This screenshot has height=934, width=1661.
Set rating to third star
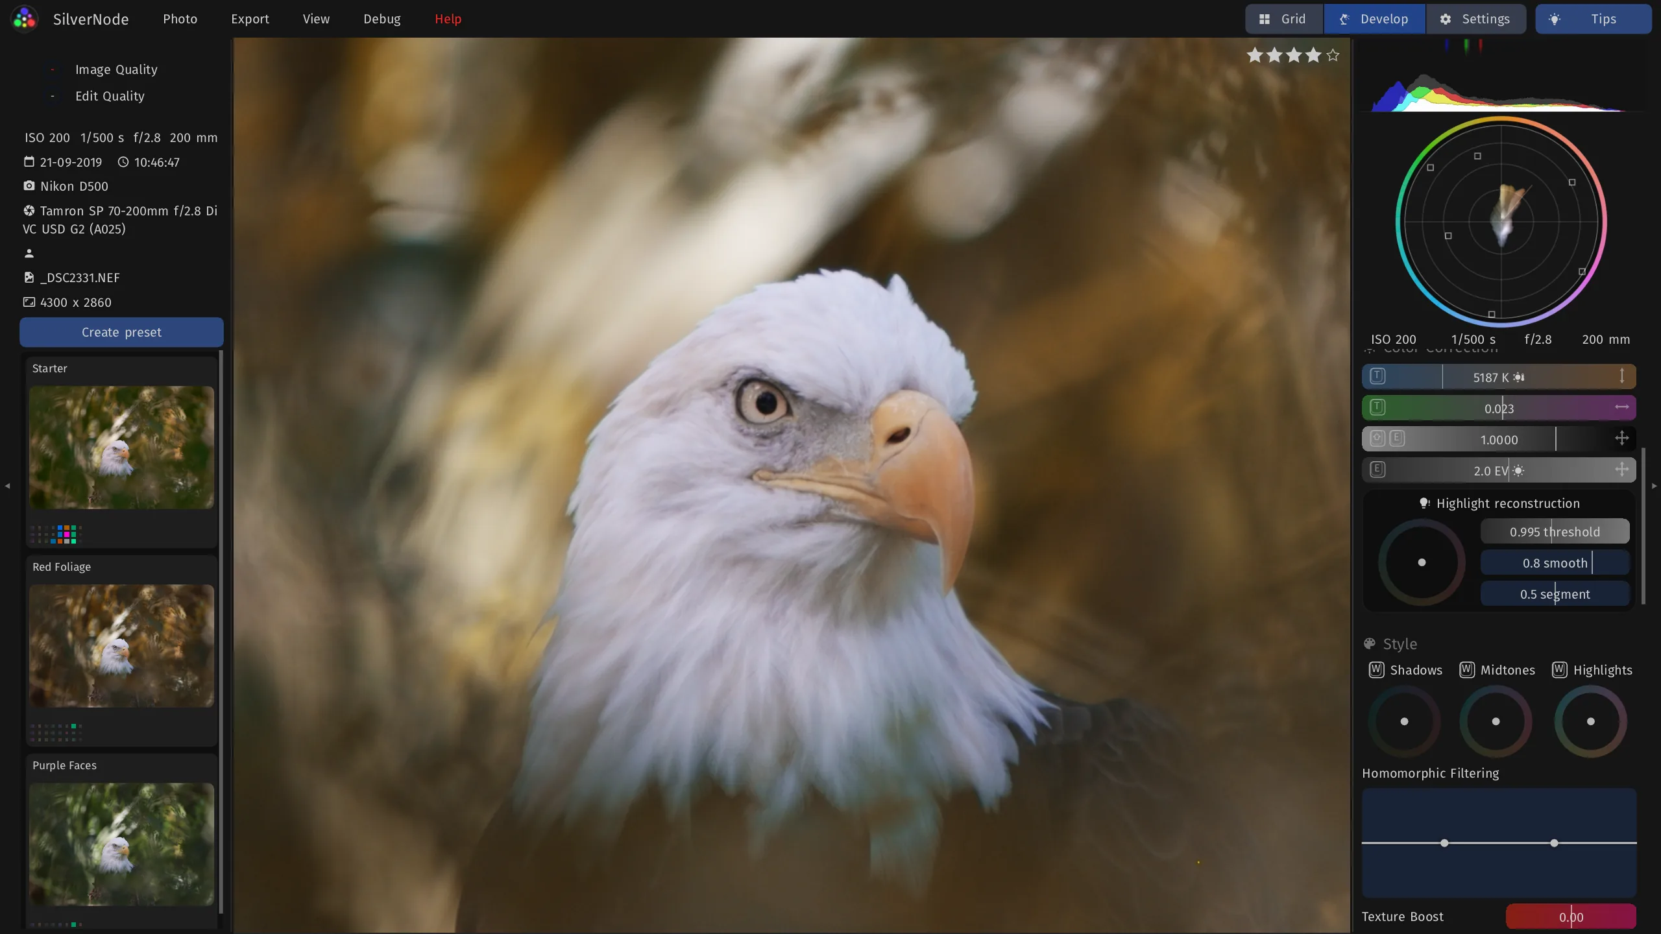point(1294,55)
